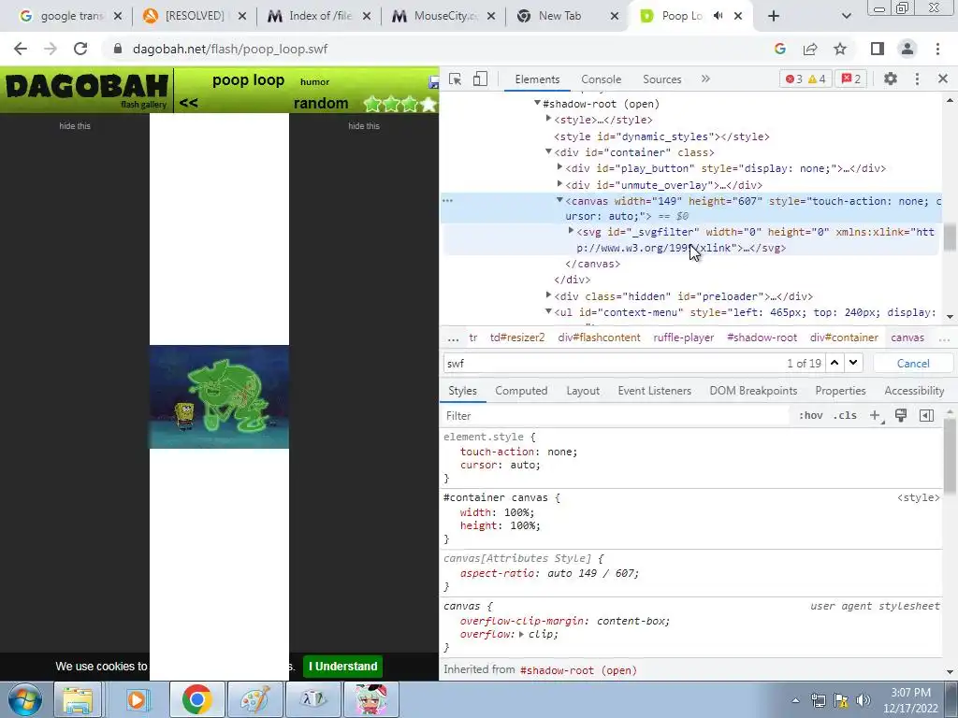Click styles Filter input

[x=616, y=416]
